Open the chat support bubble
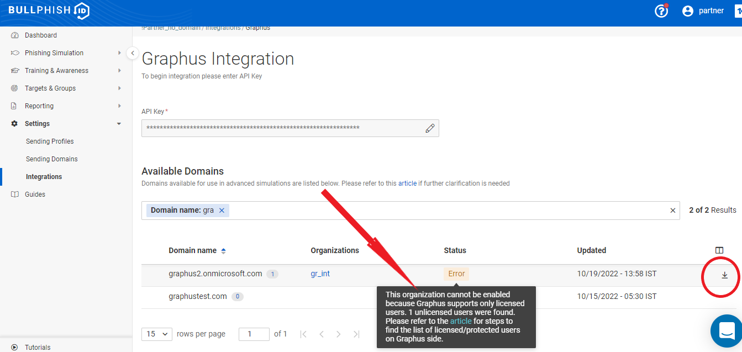 [726, 330]
